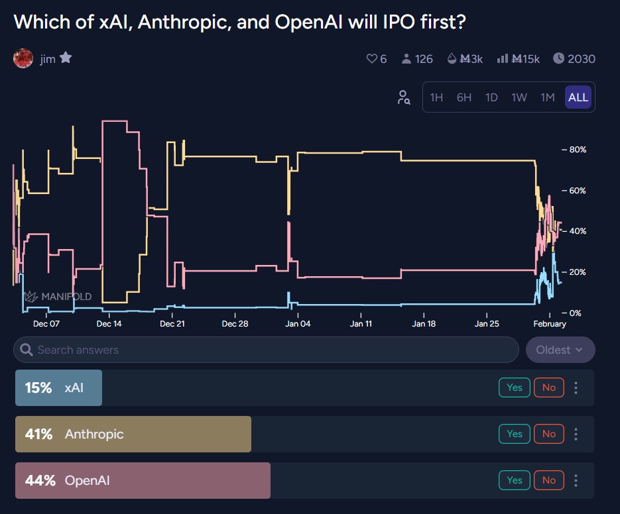Open more options for xAI
Screen dimensions: 620x514
point(576,387)
